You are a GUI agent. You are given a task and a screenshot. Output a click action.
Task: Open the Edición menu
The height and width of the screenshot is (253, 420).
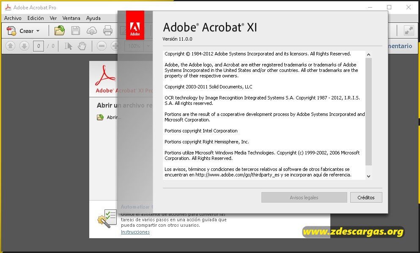click(36, 18)
